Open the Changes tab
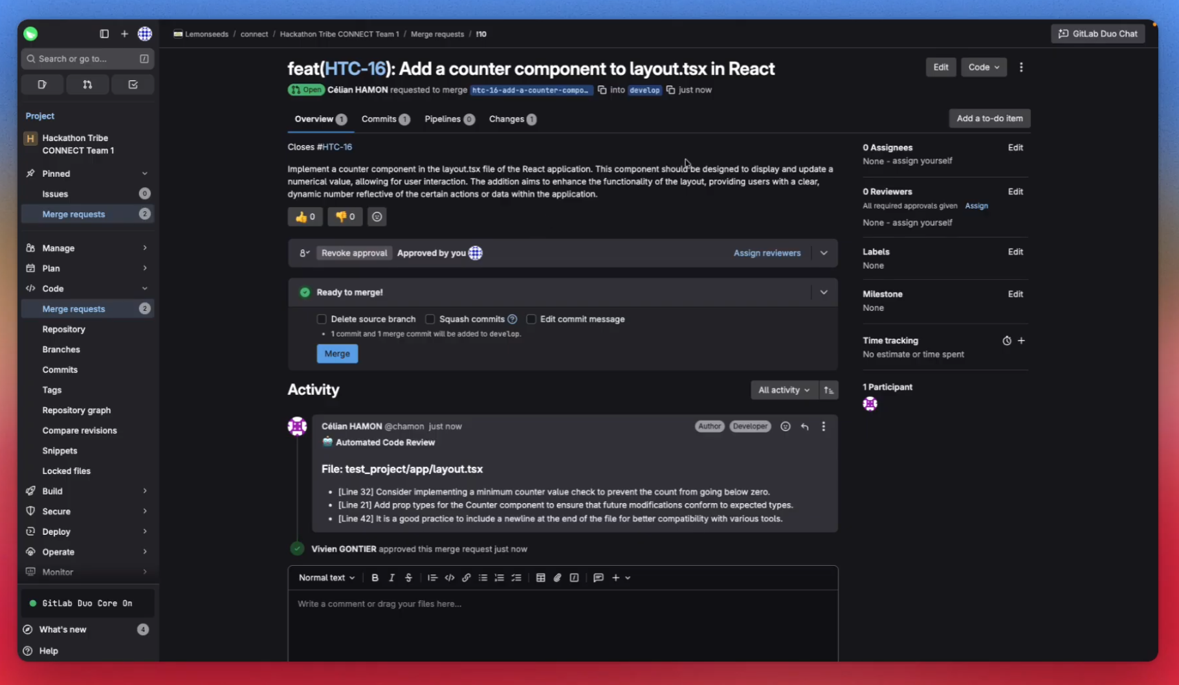1179x685 pixels. tap(512, 119)
